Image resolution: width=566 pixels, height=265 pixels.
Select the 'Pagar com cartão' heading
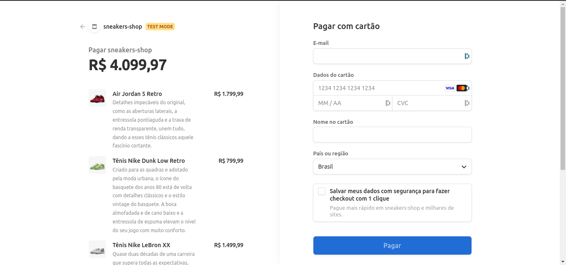[x=346, y=26]
